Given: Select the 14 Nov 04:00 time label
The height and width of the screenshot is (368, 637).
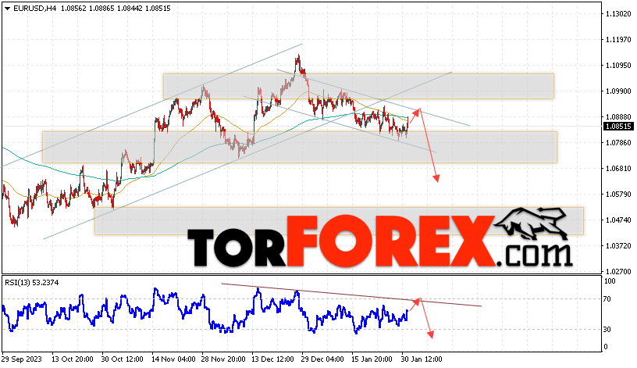Looking at the screenshot, I should (173, 359).
